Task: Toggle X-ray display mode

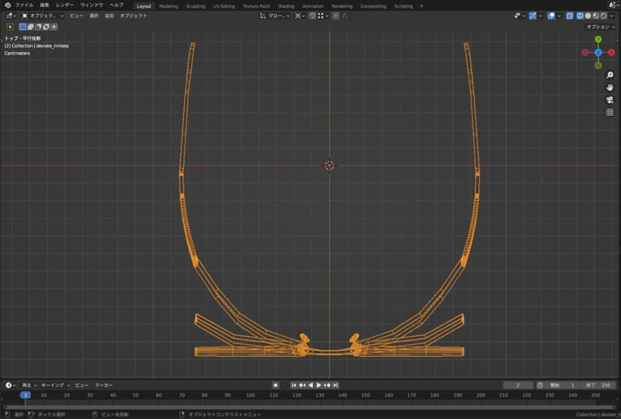Action: point(569,16)
